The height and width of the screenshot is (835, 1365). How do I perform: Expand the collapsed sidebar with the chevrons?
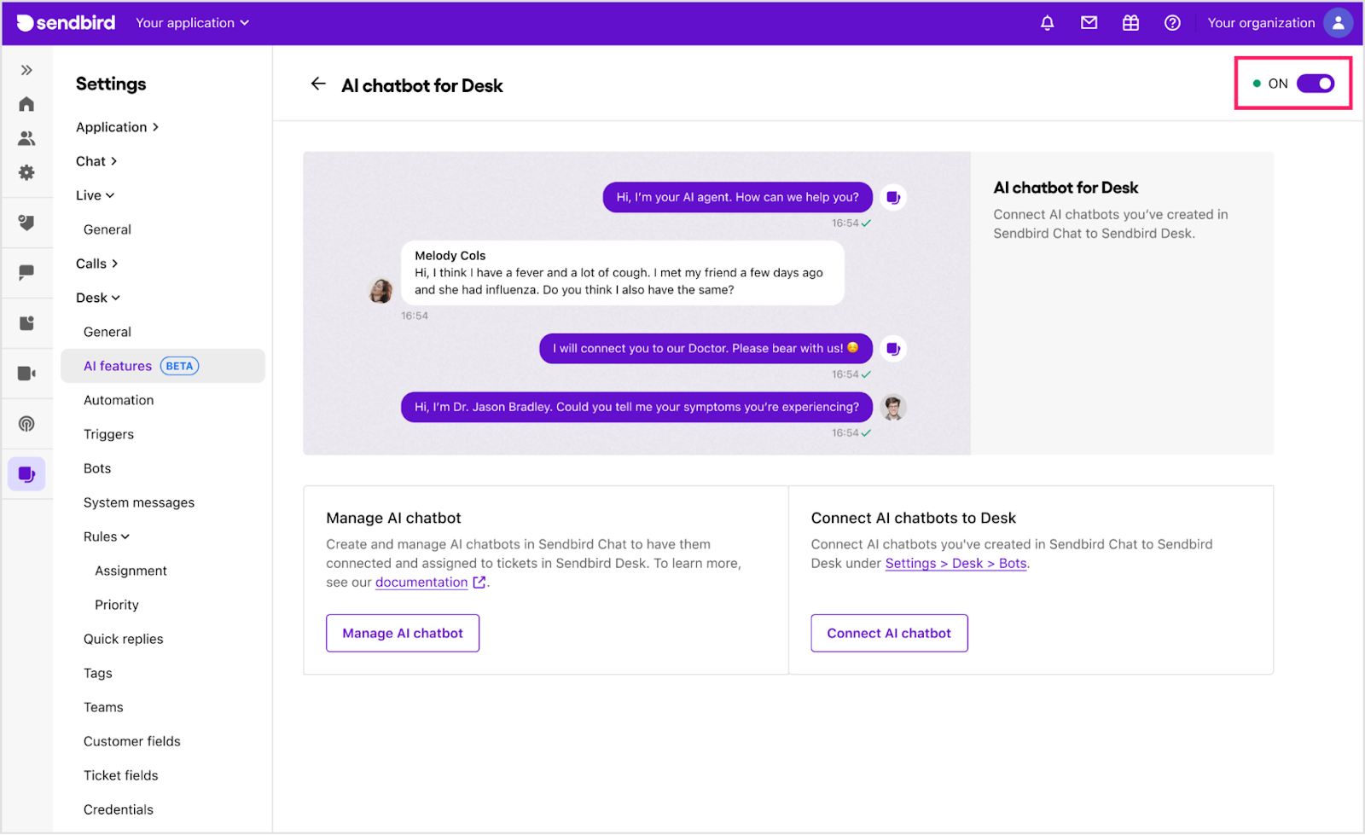tap(27, 70)
